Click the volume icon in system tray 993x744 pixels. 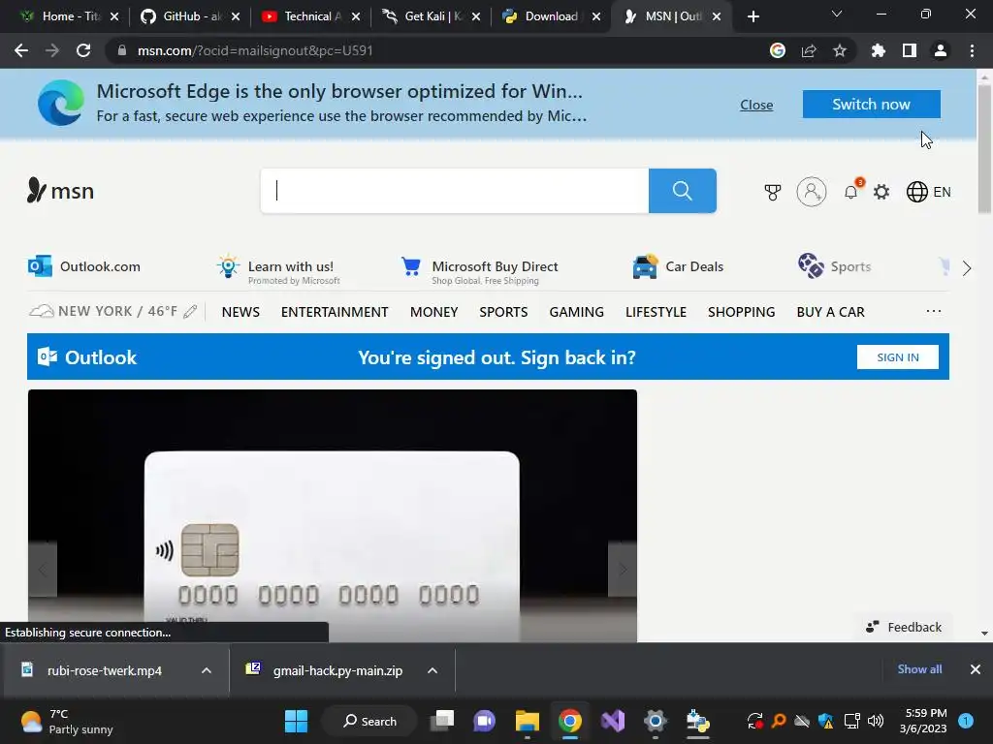click(876, 721)
